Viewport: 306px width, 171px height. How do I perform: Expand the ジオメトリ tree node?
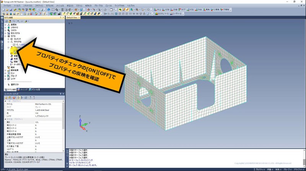click(x=5, y=27)
